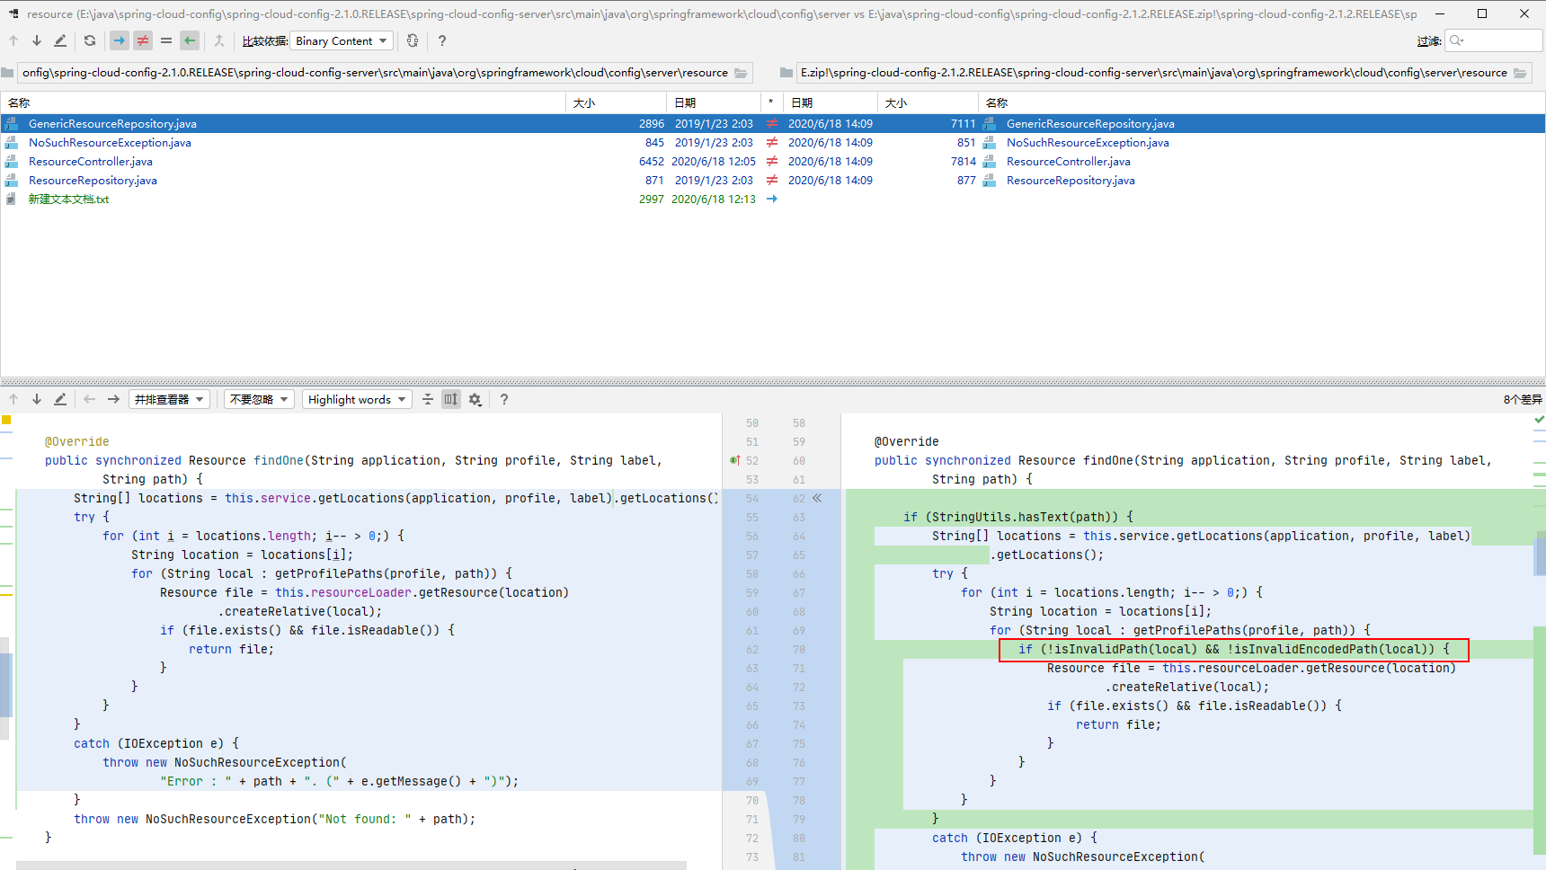Image resolution: width=1546 pixels, height=870 pixels.
Task: Click the green left arrow in top toolbar
Action: click(189, 40)
